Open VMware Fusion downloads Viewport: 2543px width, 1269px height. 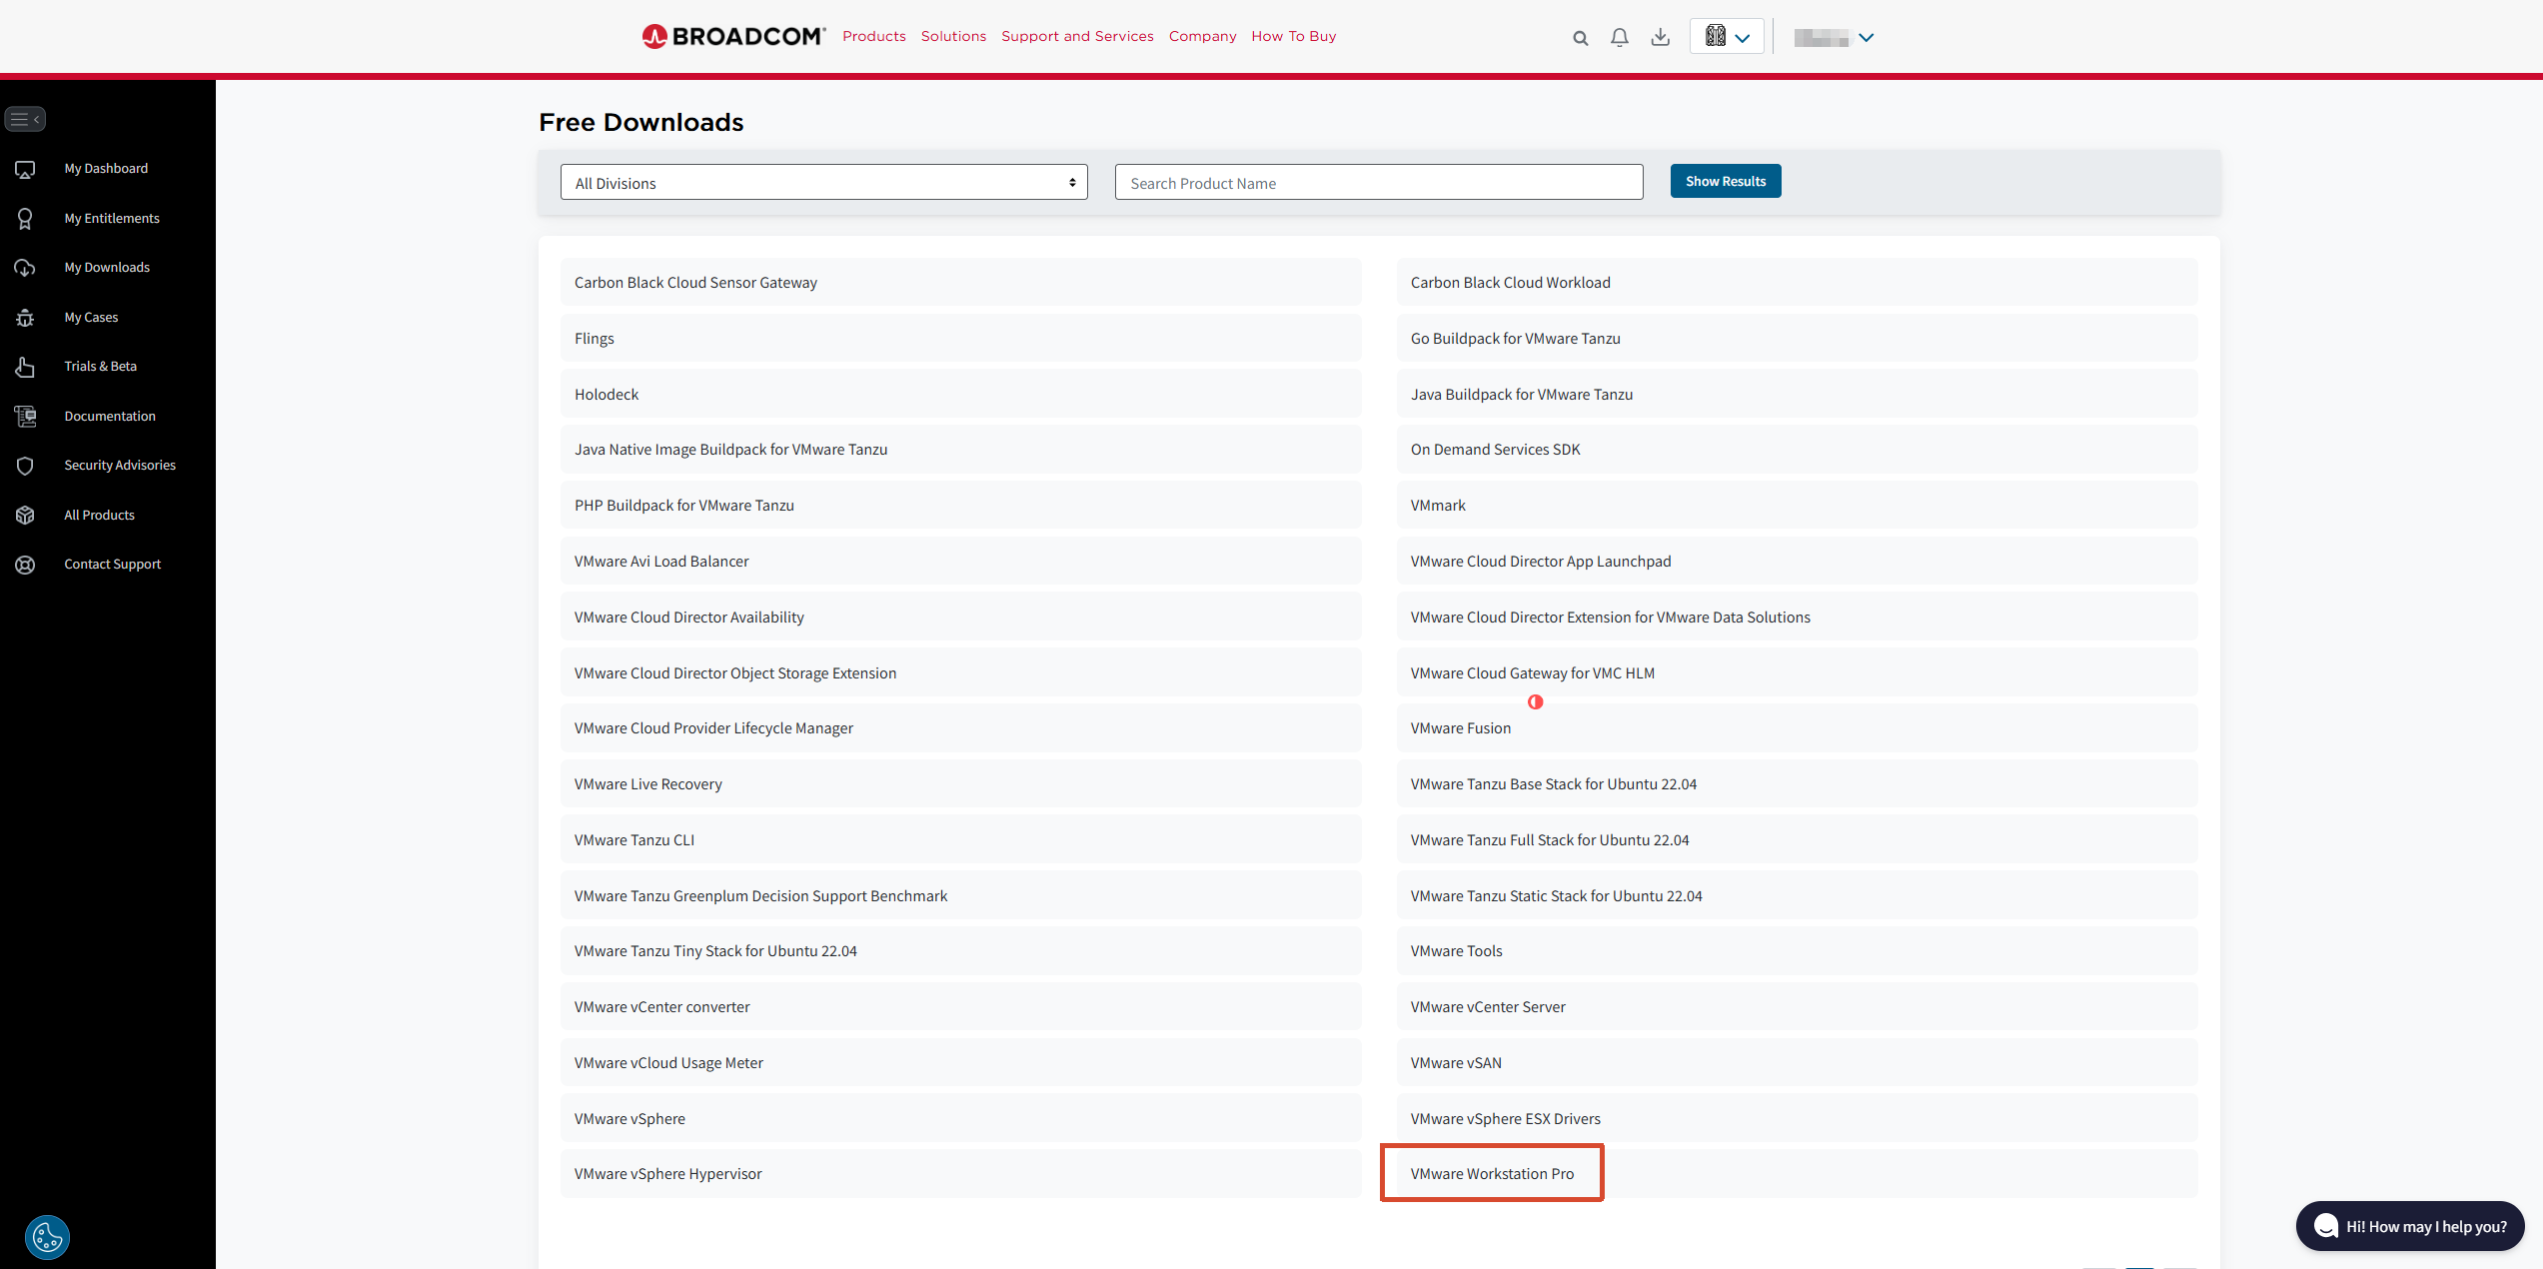pos(1798,728)
